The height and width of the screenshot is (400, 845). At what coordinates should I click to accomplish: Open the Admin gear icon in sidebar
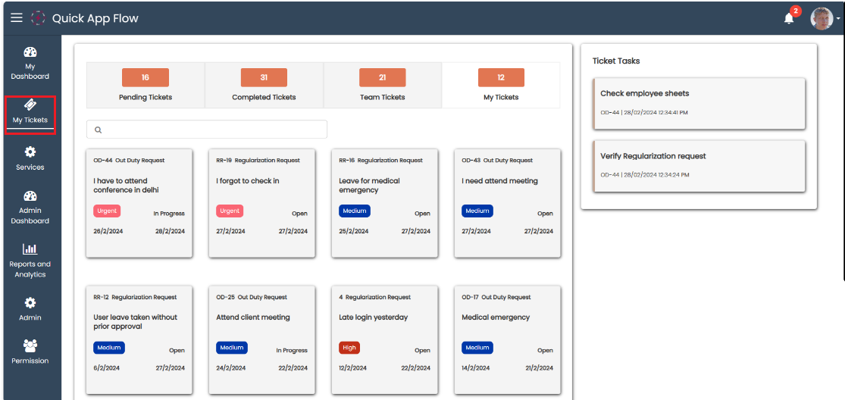point(30,302)
